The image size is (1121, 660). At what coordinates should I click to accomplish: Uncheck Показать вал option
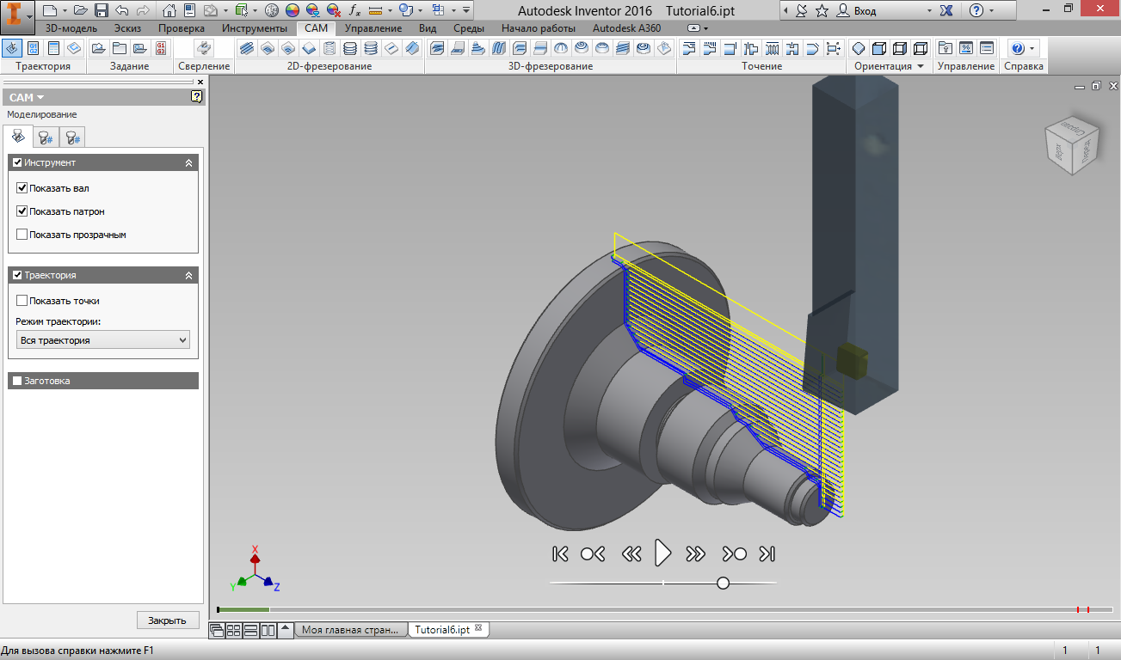point(22,188)
